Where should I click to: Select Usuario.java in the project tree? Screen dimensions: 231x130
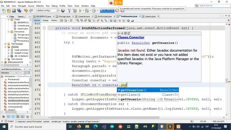point(22,29)
